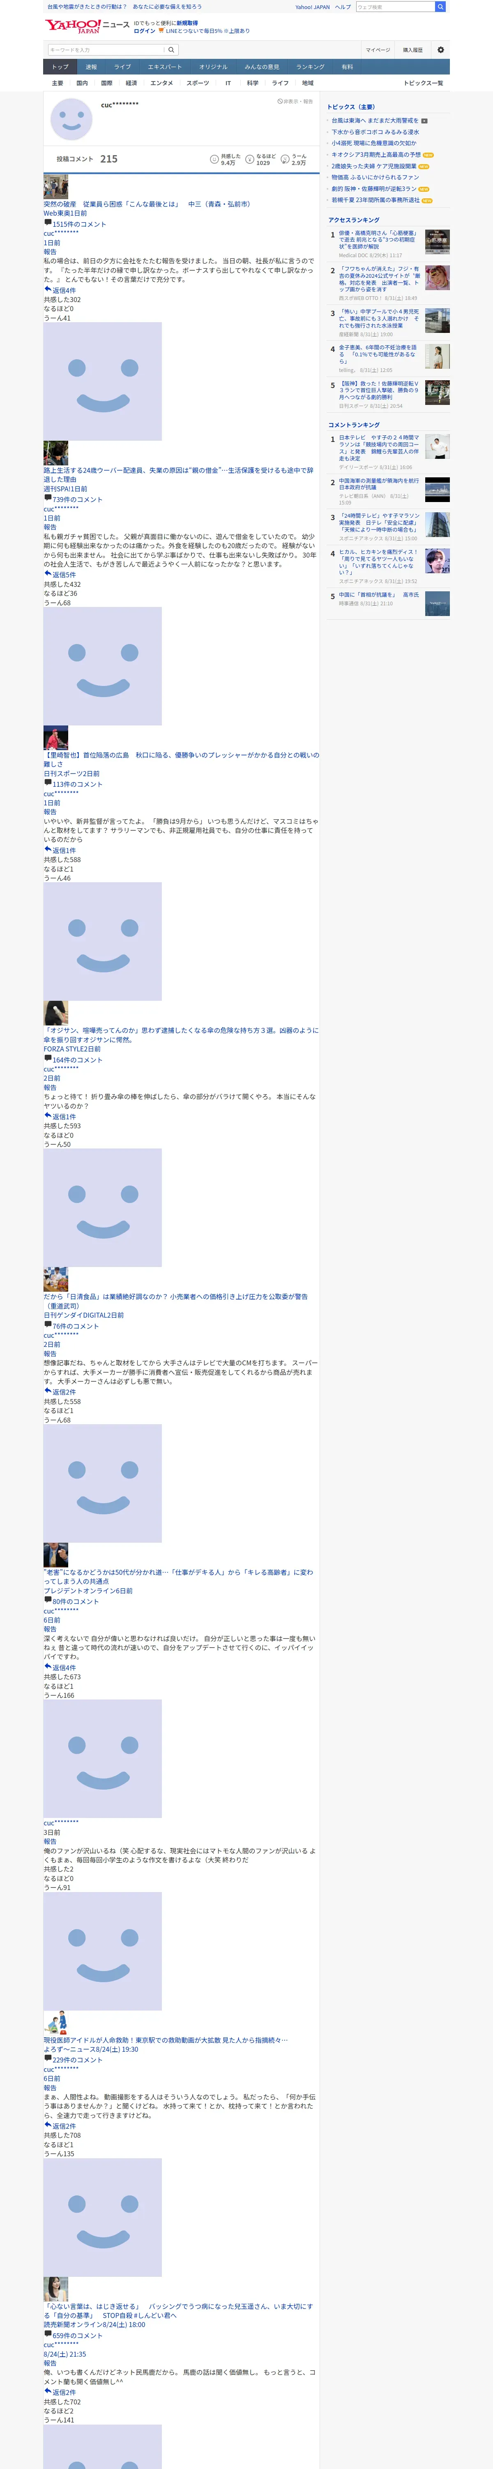
Task: Focus the ウェブ検索 input field
Action: 395,7
